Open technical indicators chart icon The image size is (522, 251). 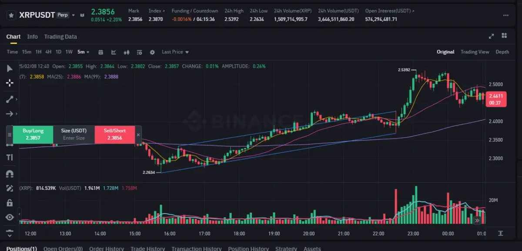114,52
